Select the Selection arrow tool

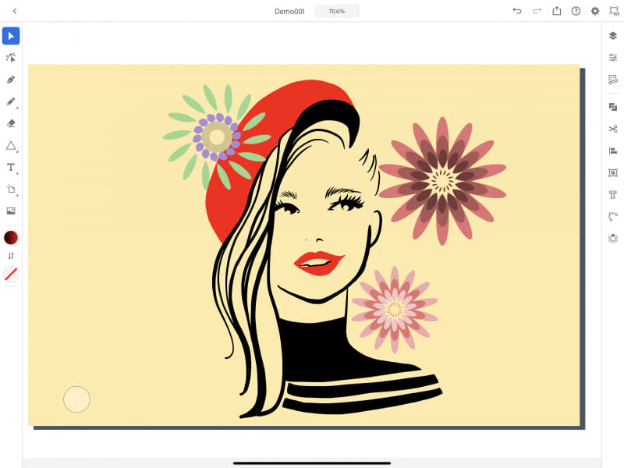pyautogui.click(x=11, y=36)
